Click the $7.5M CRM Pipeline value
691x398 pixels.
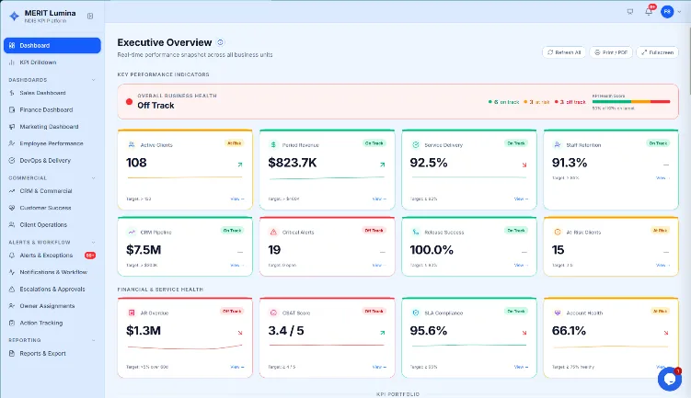coord(144,250)
